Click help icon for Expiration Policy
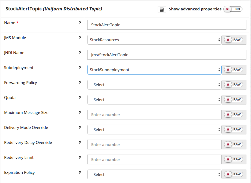The width and height of the screenshot is (251, 183). click(x=80, y=173)
